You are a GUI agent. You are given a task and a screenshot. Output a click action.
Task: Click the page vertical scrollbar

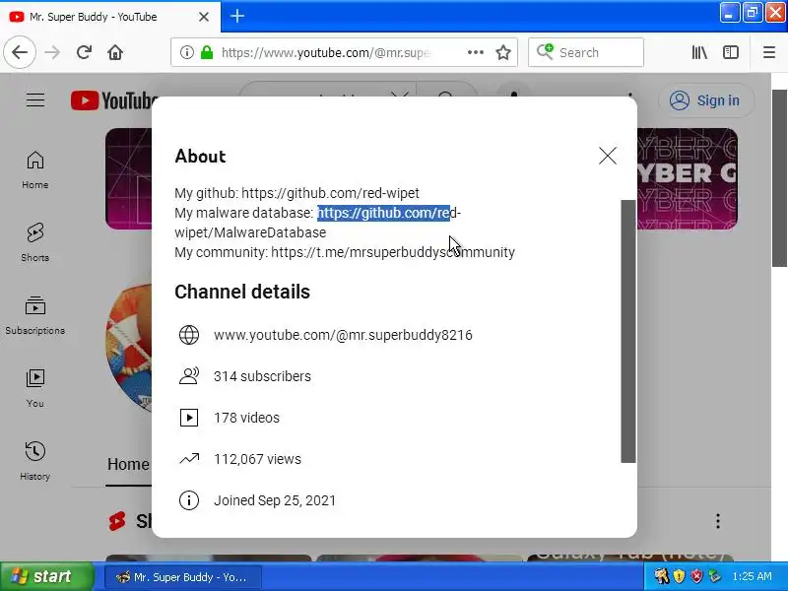pos(779,178)
